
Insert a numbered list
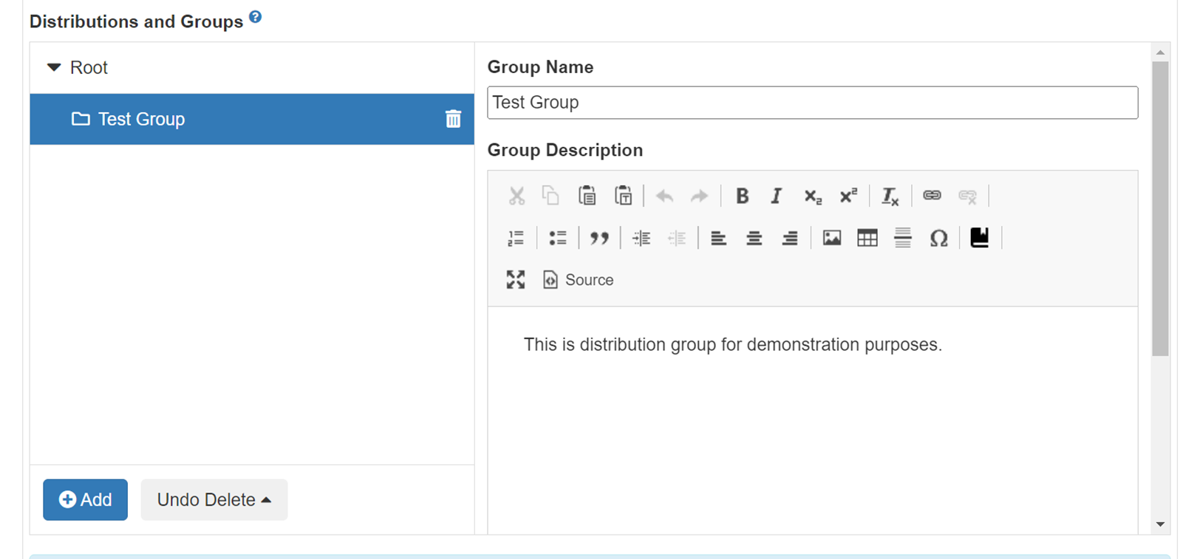pos(516,238)
